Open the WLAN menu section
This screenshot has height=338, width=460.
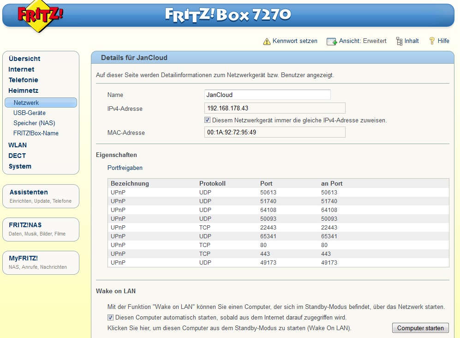click(x=18, y=145)
